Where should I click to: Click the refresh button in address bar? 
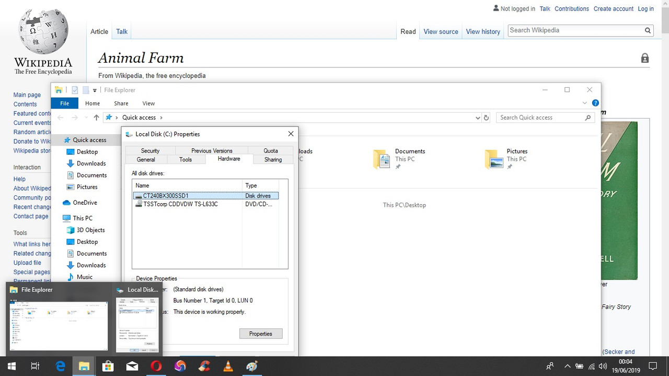tap(486, 118)
